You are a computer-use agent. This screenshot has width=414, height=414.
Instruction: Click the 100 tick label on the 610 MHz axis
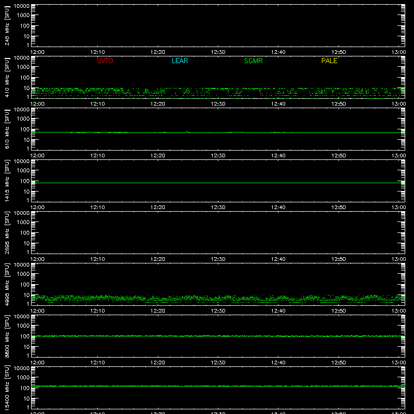(x=25, y=129)
